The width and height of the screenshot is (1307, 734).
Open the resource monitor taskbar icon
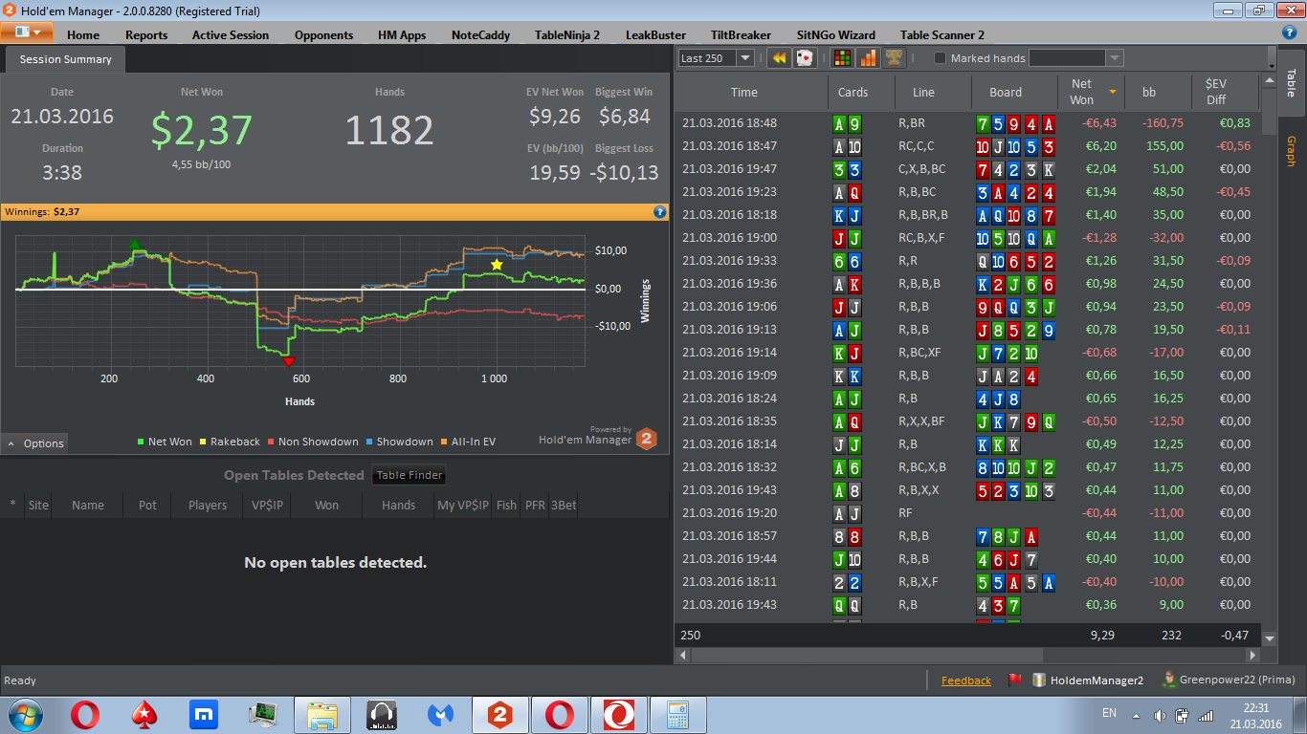(263, 714)
